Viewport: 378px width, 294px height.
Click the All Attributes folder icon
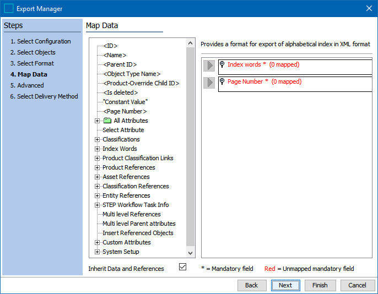tap(107, 121)
